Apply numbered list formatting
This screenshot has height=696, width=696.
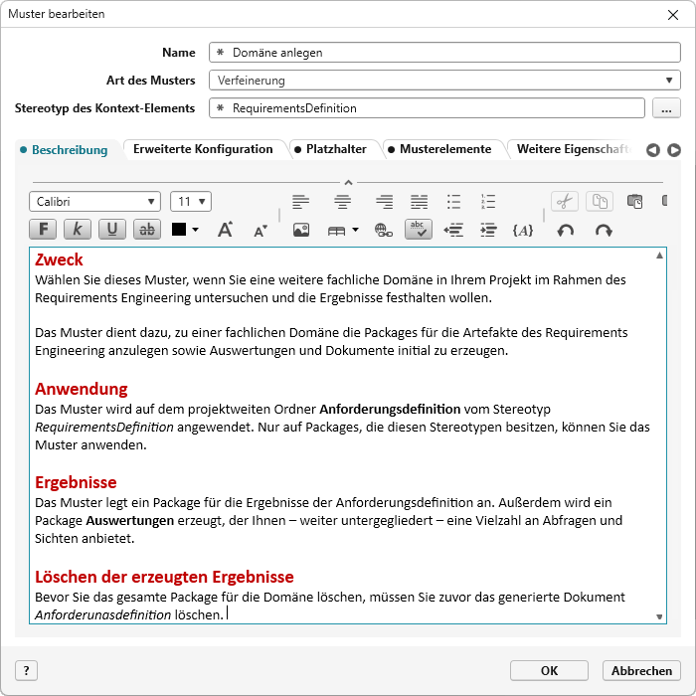pos(487,202)
